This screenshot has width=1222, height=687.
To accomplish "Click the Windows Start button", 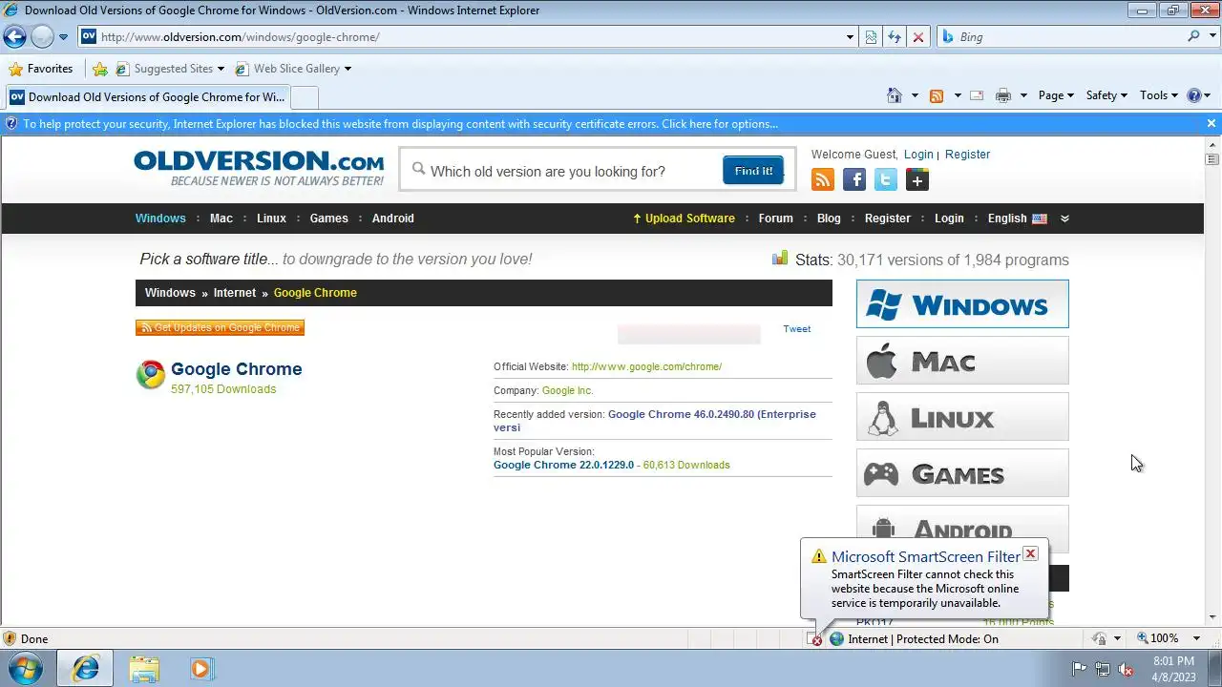I will [x=26, y=669].
